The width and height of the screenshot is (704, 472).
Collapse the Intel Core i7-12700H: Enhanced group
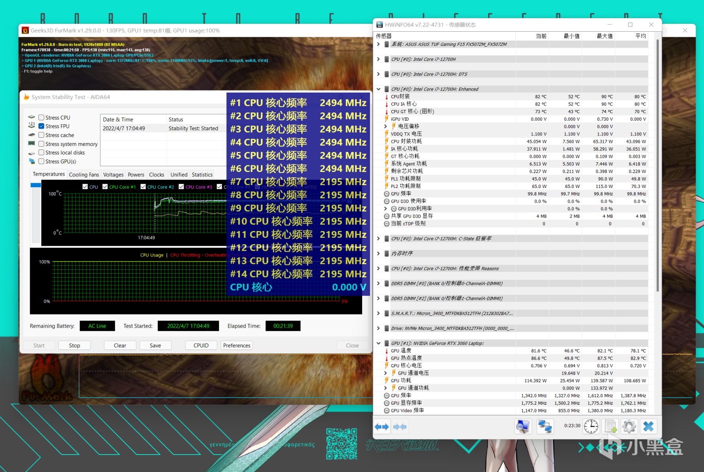(378, 89)
